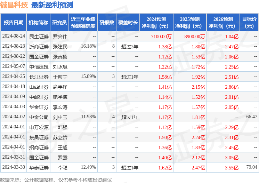Image resolution: width=259 pixels, height=183 pixels.
Task: Click the 8900.00万 profit forecast
Action: [195, 37]
